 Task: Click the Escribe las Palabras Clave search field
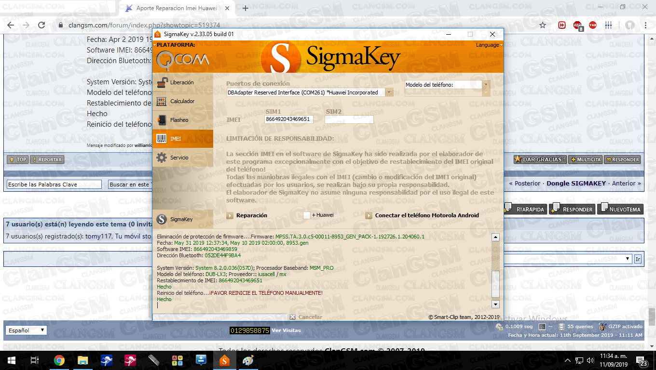54,185
